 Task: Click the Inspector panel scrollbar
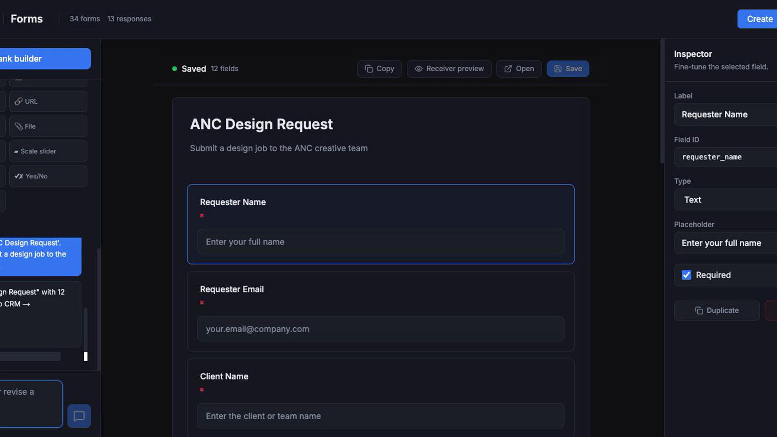click(662, 101)
